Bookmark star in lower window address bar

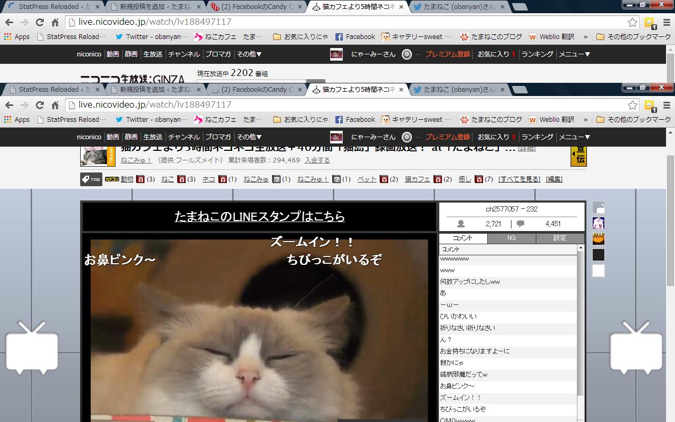pyautogui.click(x=632, y=105)
